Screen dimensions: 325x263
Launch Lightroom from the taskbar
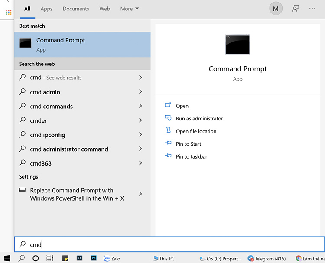[x=80, y=258]
